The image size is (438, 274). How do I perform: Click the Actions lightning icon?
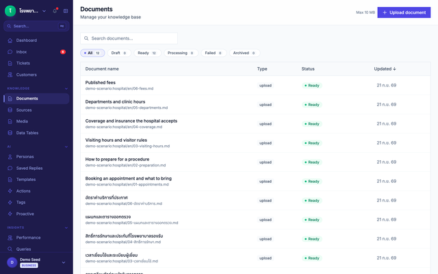click(10, 191)
